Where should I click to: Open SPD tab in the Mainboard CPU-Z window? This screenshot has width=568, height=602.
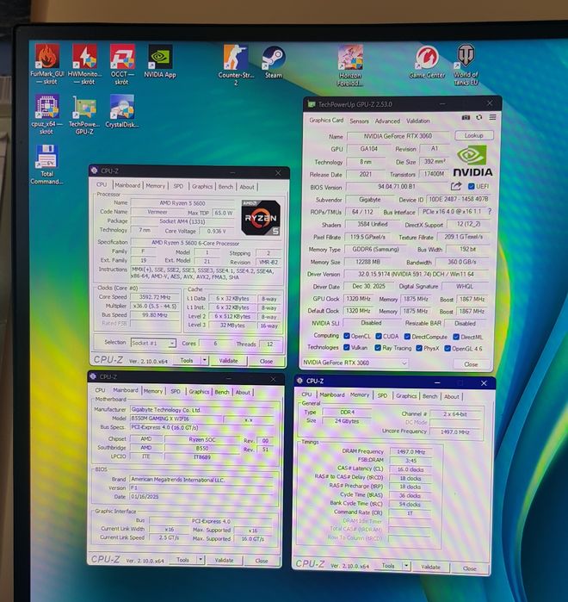coord(176,391)
